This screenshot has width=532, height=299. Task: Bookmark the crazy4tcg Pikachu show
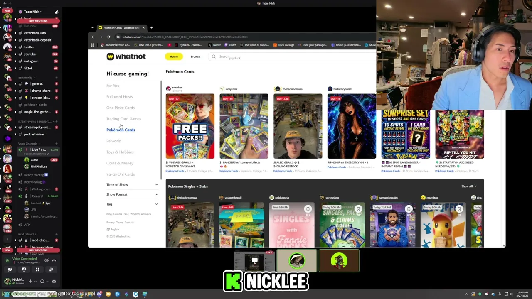[x=459, y=209]
